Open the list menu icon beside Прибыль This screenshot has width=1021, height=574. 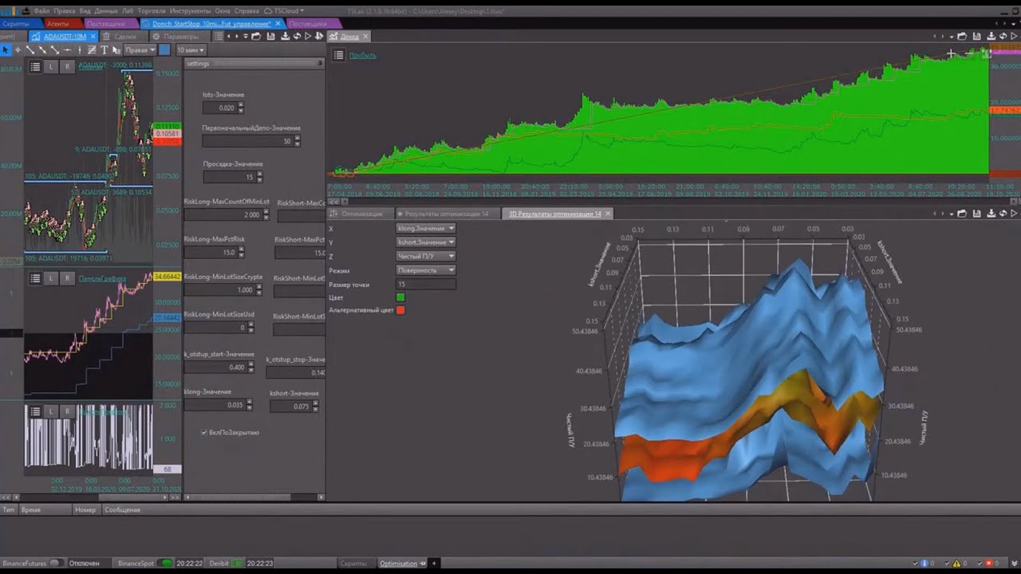point(339,55)
